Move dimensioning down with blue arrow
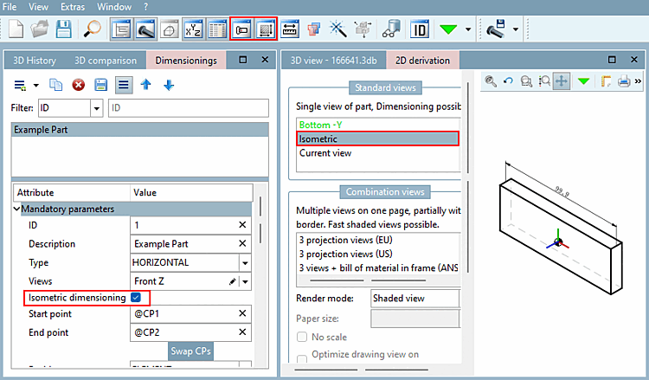 click(169, 85)
